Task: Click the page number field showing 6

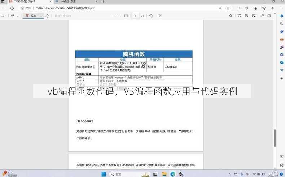Action: 135,16
